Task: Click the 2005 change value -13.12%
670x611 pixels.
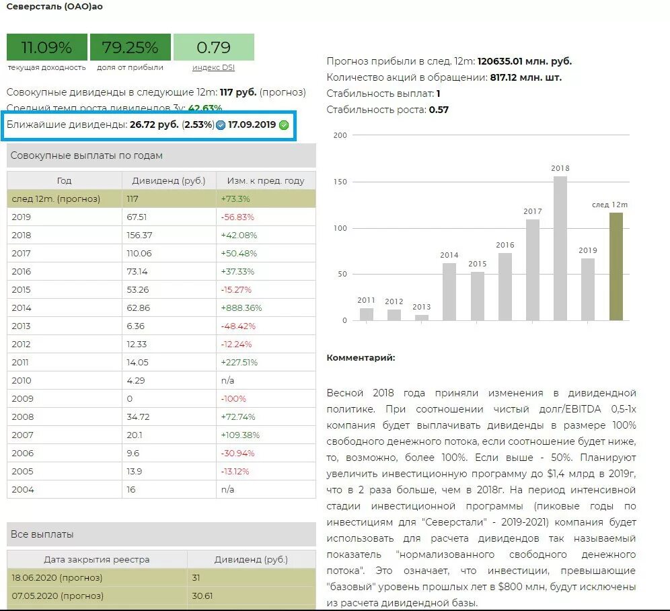Action: [x=235, y=471]
